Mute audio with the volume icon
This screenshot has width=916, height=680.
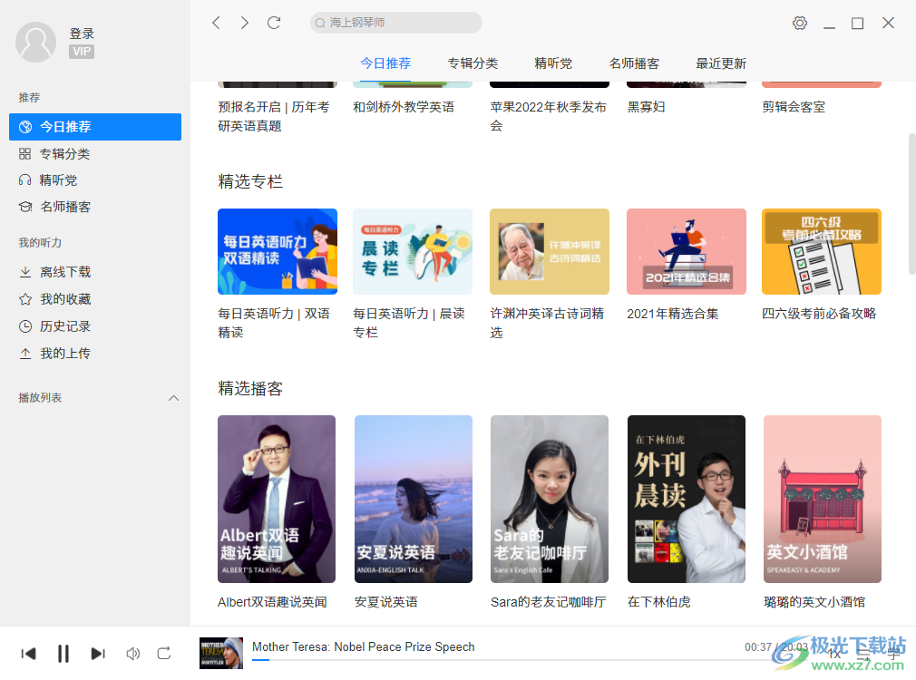[x=132, y=653]
